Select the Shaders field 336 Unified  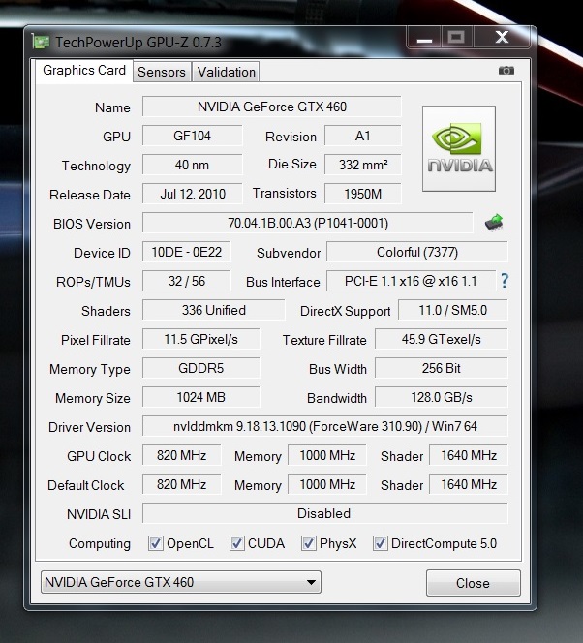pos(214,311)
